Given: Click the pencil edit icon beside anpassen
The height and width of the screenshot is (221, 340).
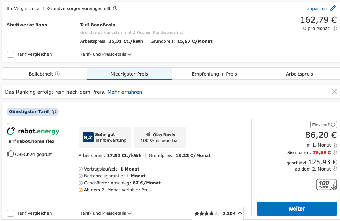Looking at the screenshot, I should tap(333, 8).
